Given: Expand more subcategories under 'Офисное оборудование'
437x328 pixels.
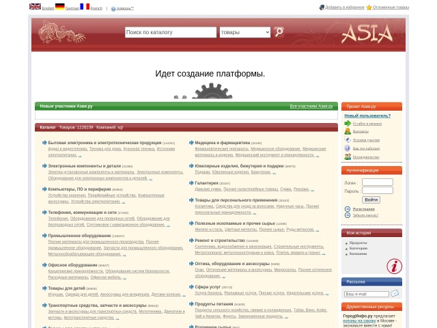Looking at the screenshot, I should click(x=124, y=278).
